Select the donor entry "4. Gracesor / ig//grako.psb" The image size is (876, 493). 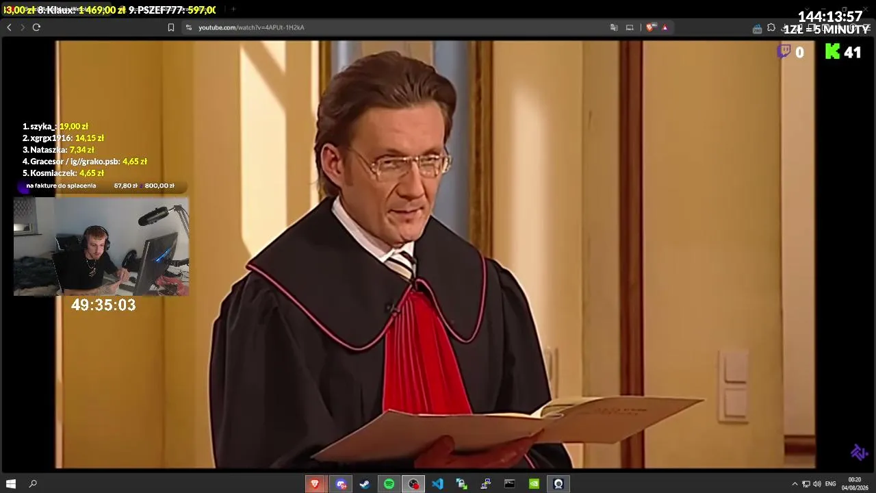(85, 162)
